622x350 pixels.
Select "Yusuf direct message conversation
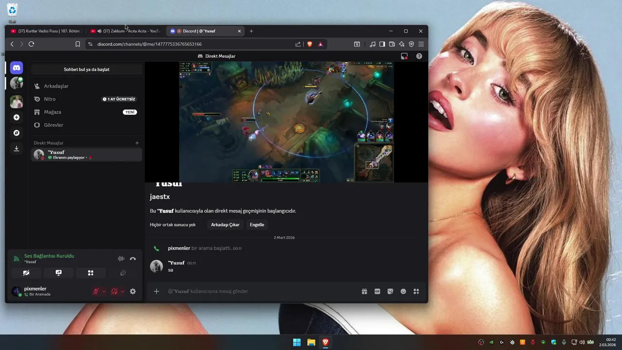[86, 155]
